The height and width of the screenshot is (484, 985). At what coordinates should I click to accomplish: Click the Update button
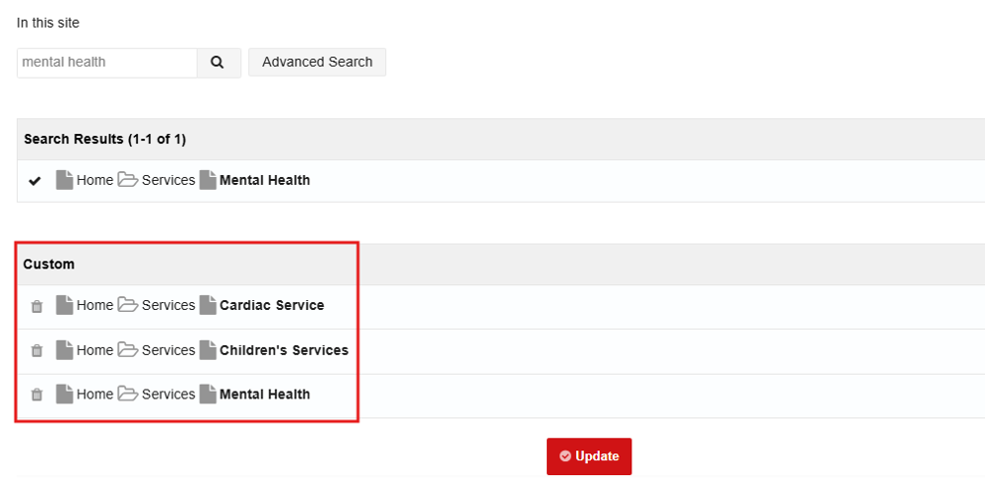tap(589, 456)
